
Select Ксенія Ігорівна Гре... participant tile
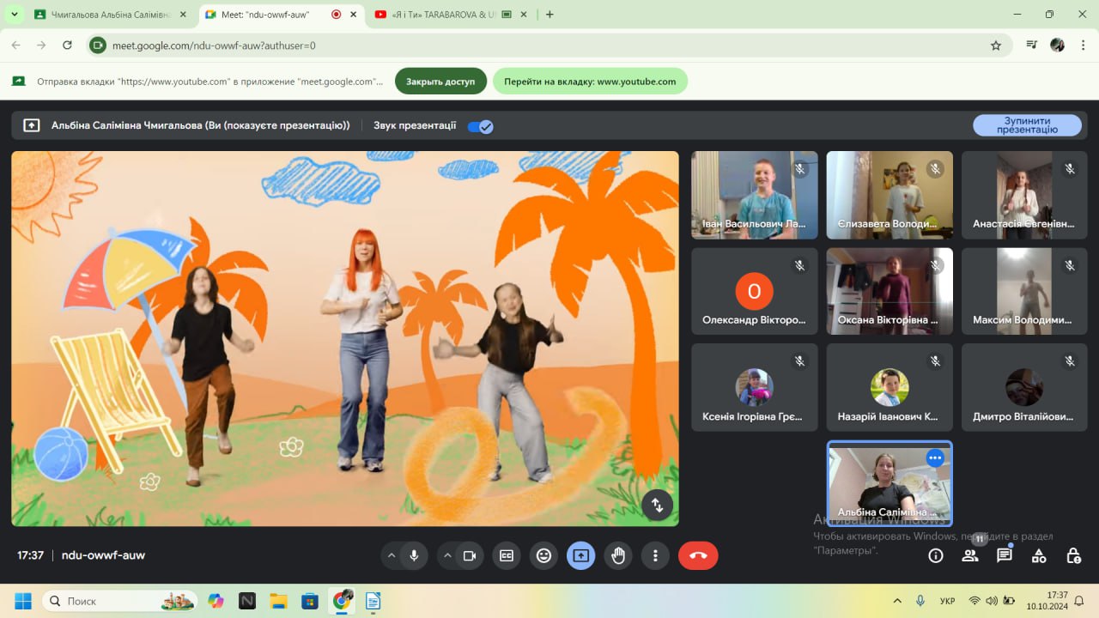pos(754,387)
